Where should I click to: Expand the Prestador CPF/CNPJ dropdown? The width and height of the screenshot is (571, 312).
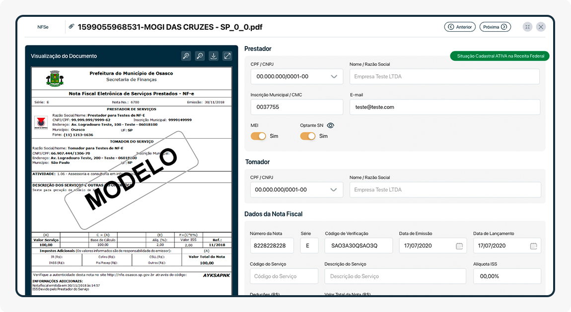334,77
